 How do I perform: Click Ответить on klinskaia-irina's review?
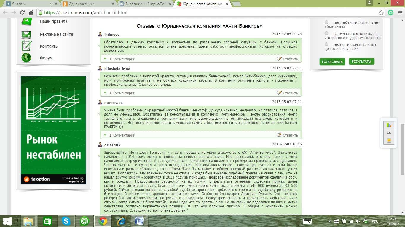point(290,93)
